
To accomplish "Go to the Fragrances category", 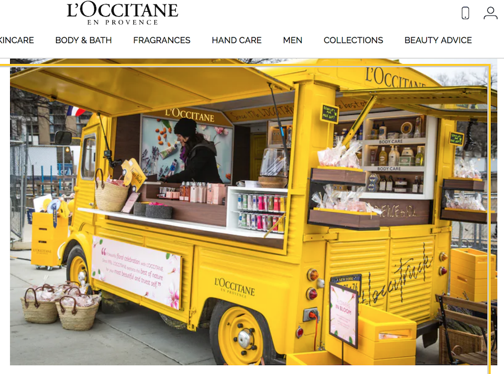I will click(162, 40).
